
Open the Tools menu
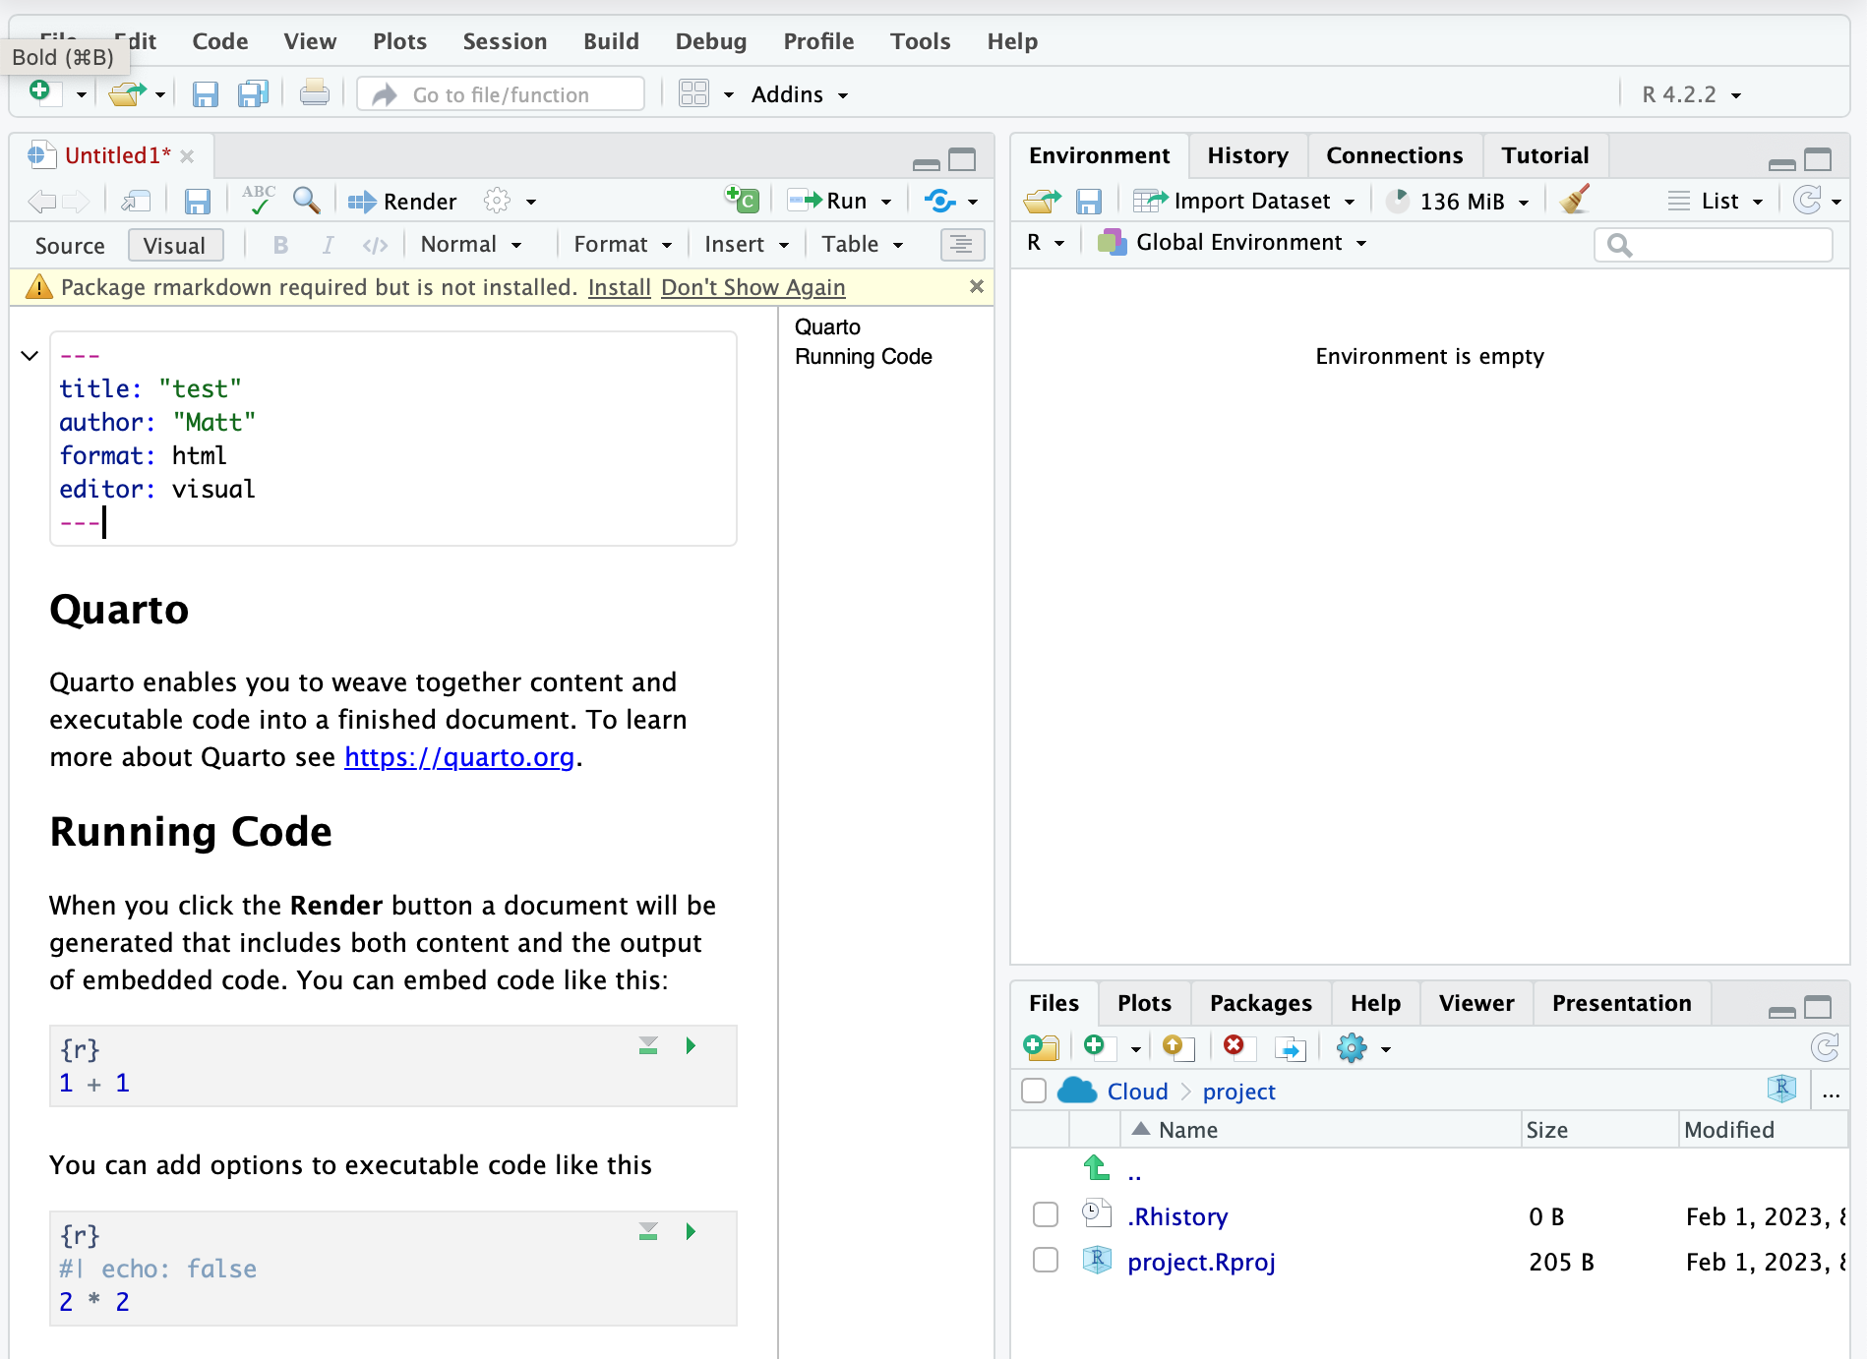920,41
